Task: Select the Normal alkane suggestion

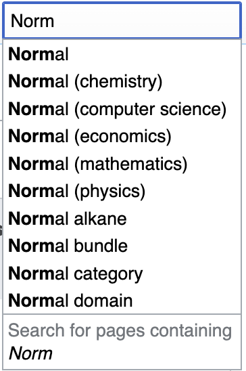Action: [122, 219]
